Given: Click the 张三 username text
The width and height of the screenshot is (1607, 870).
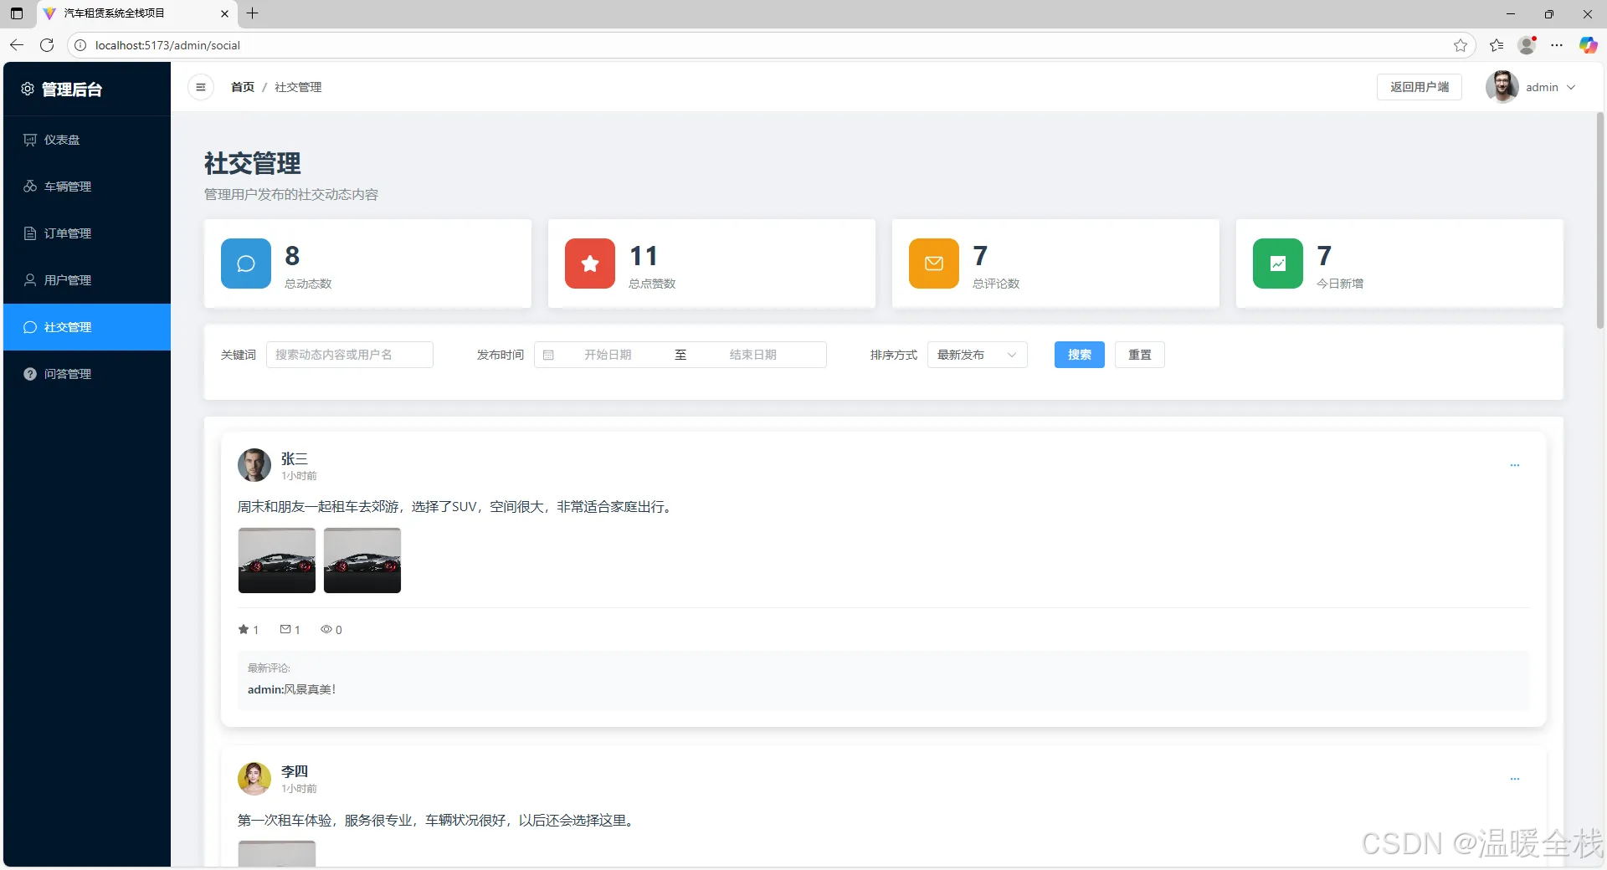Looking at the screenshot, I should point(295,458).
